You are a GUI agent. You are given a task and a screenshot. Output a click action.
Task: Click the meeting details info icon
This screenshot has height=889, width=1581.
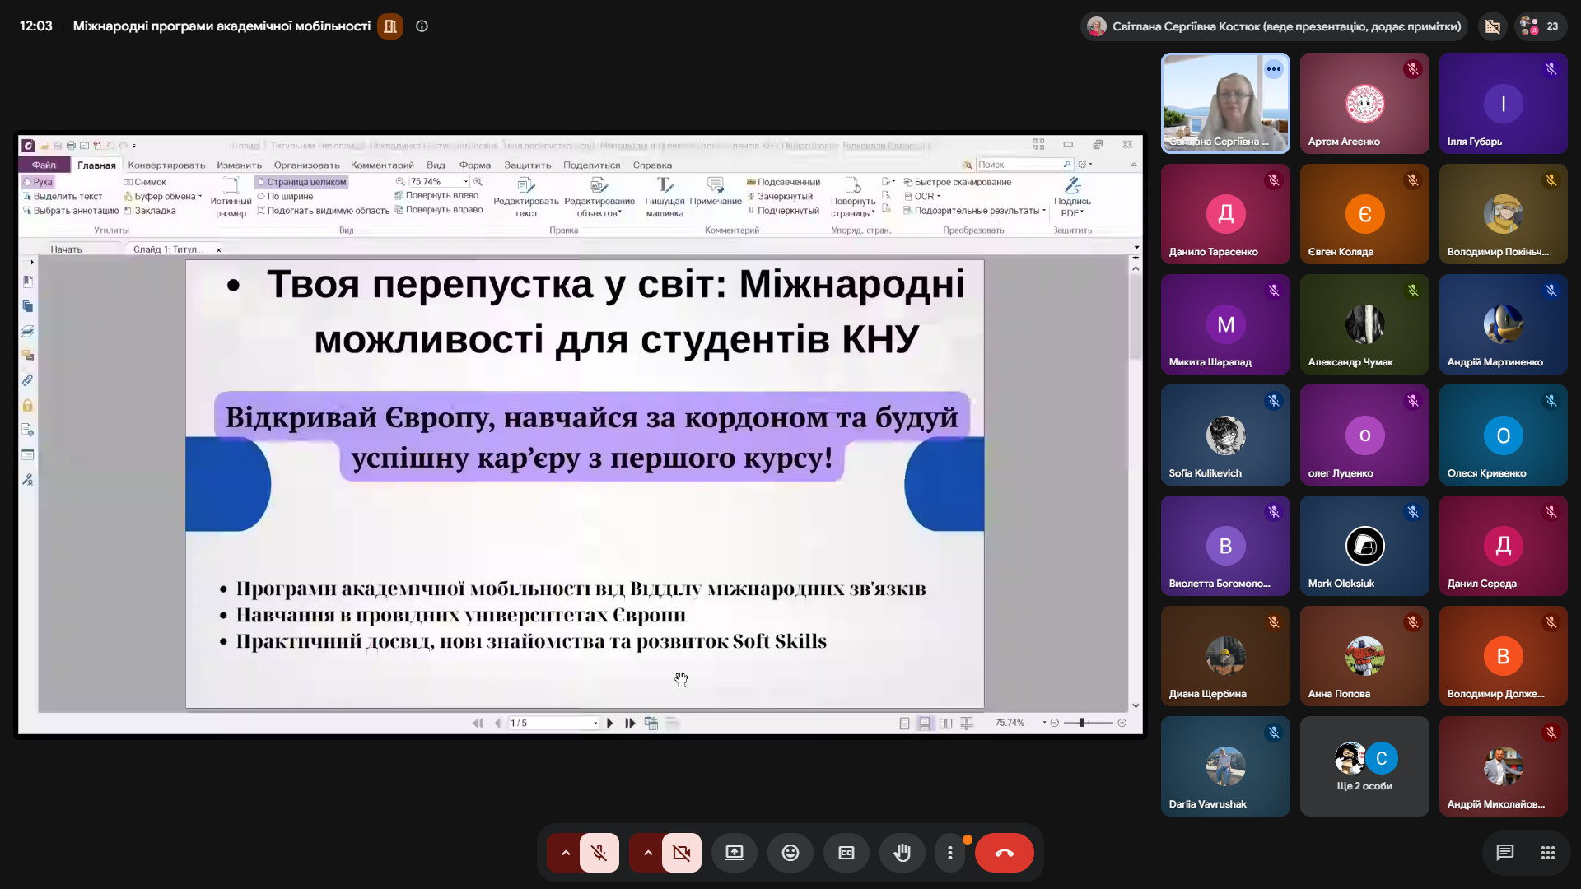coord(422,26)
